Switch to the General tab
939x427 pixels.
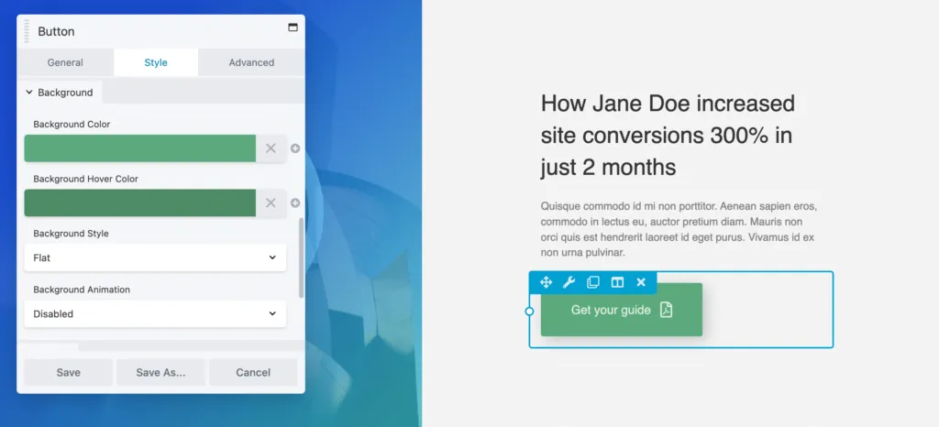(x=65, y=62)
